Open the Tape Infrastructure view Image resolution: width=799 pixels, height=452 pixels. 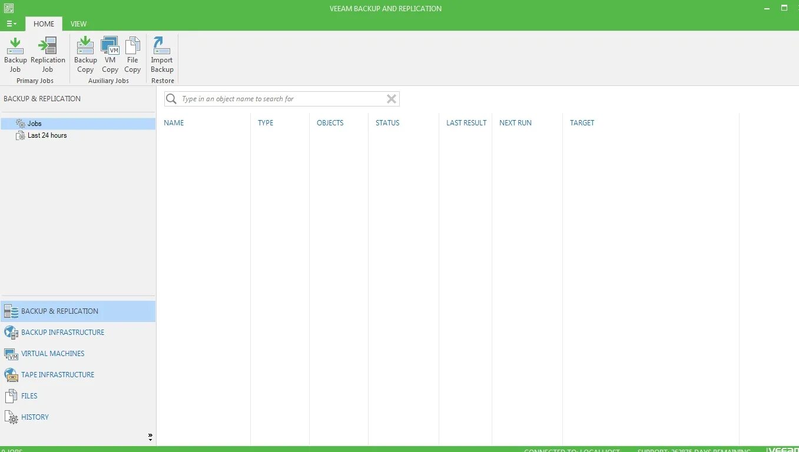click(78, 375)
